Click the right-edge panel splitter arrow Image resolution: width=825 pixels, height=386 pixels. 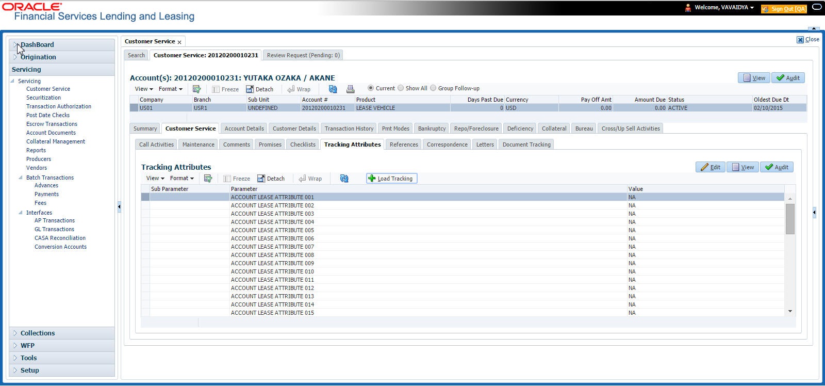[x=814, y=212]
